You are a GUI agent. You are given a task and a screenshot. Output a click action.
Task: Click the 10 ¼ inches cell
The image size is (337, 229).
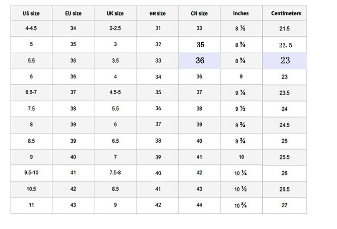coord(240,173)
